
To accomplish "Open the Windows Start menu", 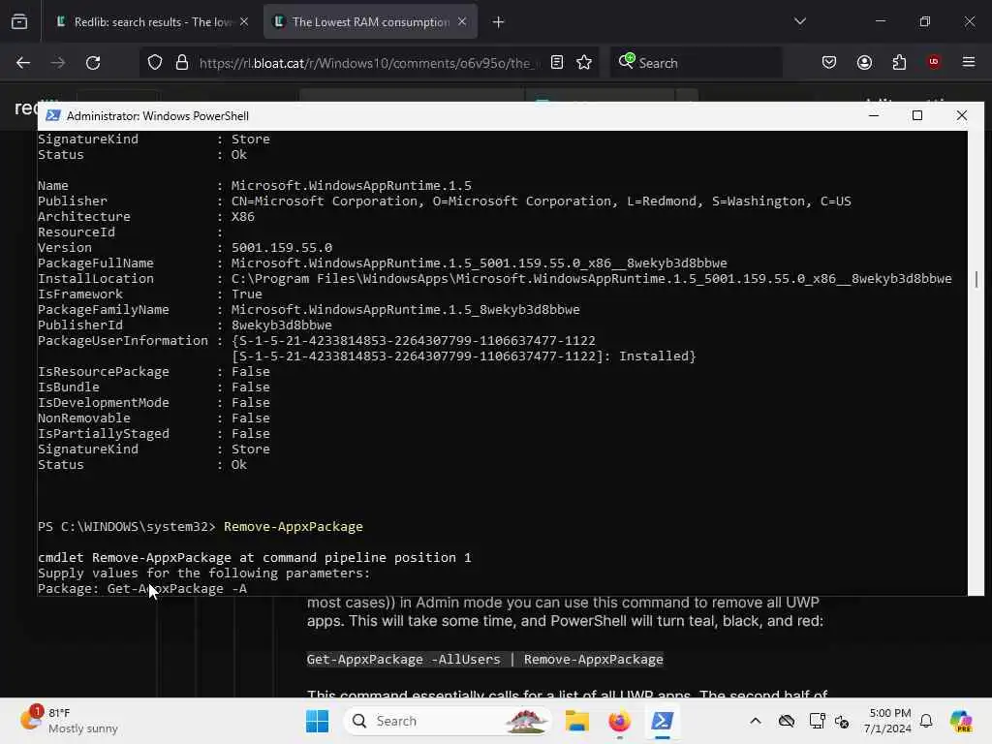I will (x=317, y=721).
